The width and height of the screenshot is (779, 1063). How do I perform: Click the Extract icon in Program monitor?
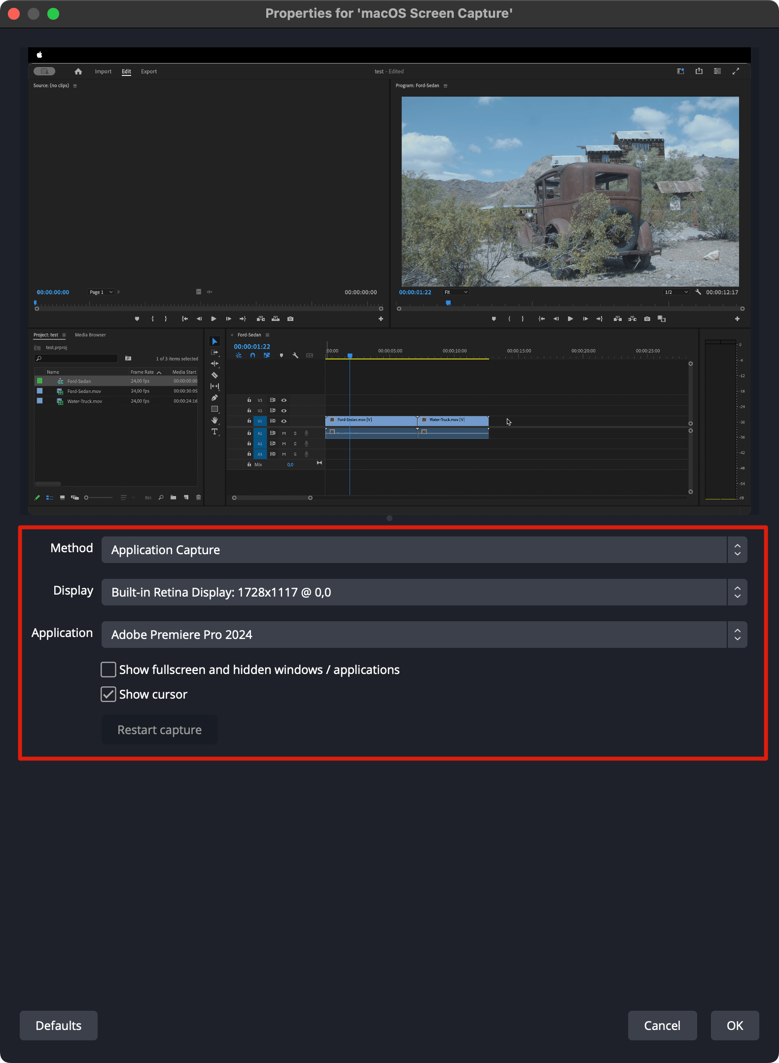click(632, 319)
